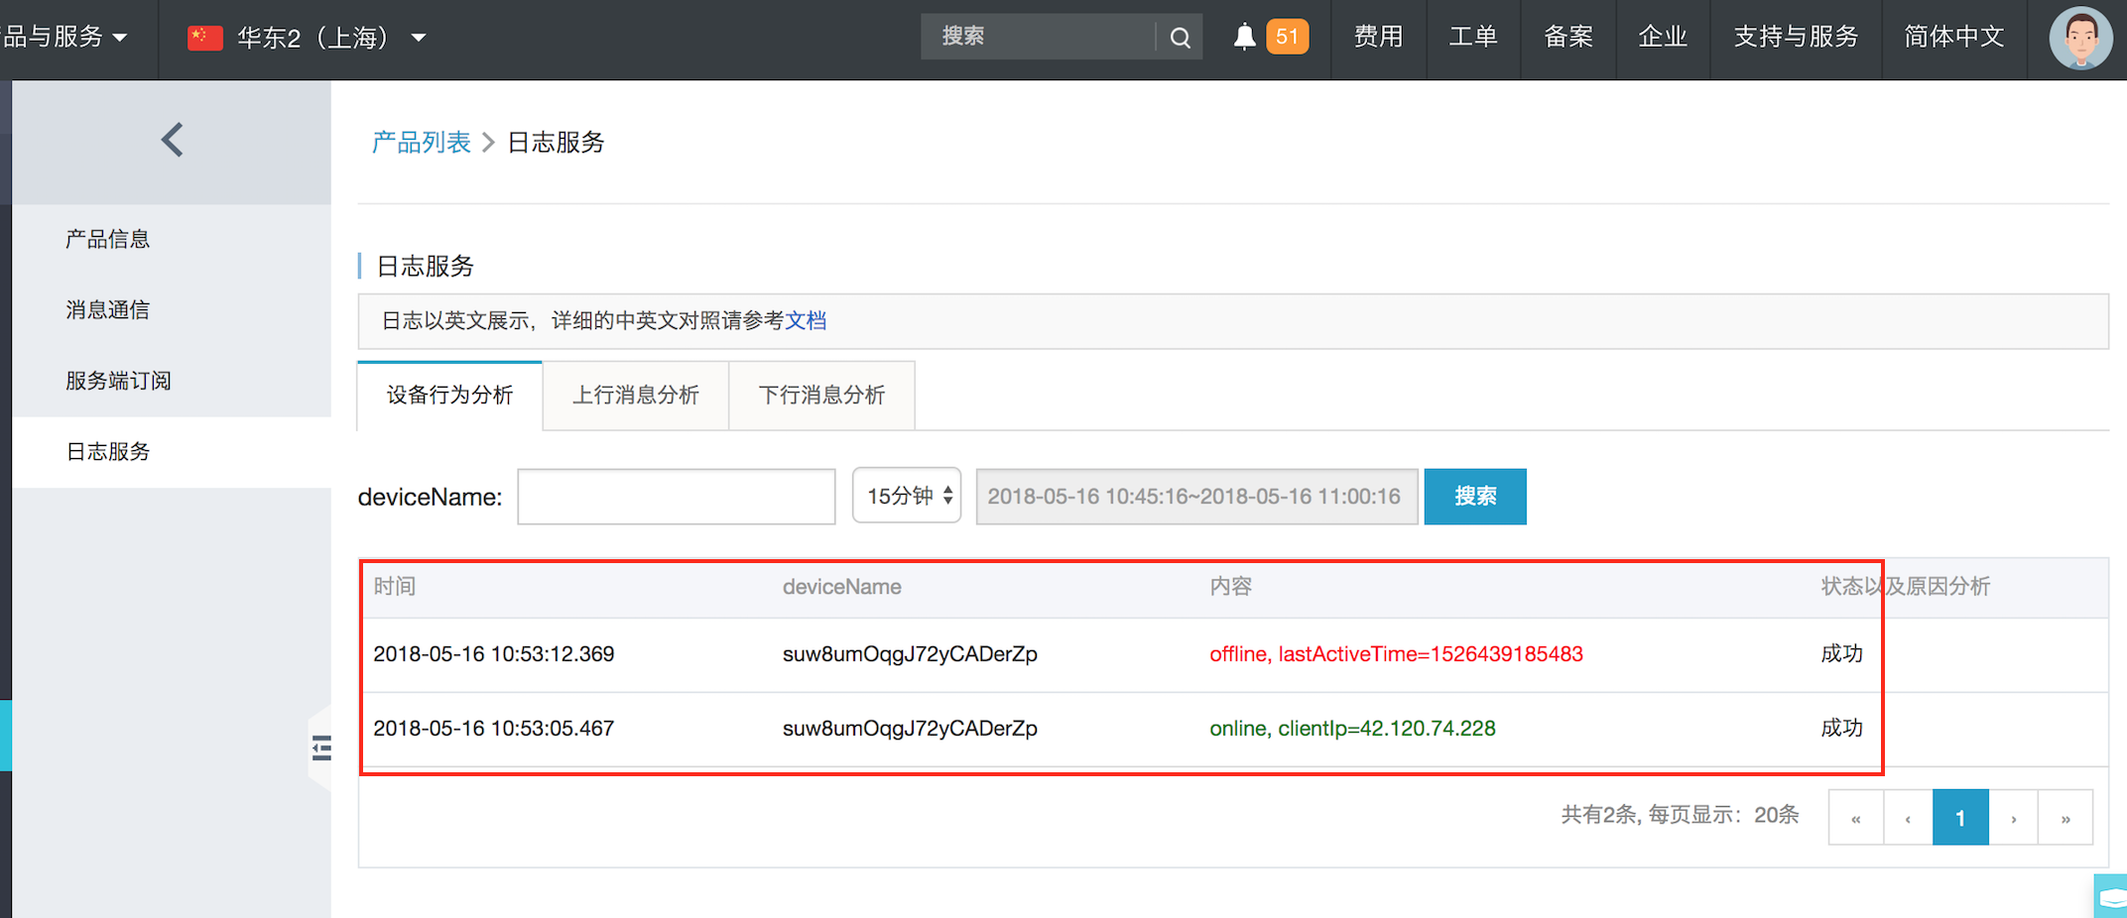Switch to the 上行消息分析 tab
The height and width of the screenshot is (918, 2127).
[x=636, y=396]
